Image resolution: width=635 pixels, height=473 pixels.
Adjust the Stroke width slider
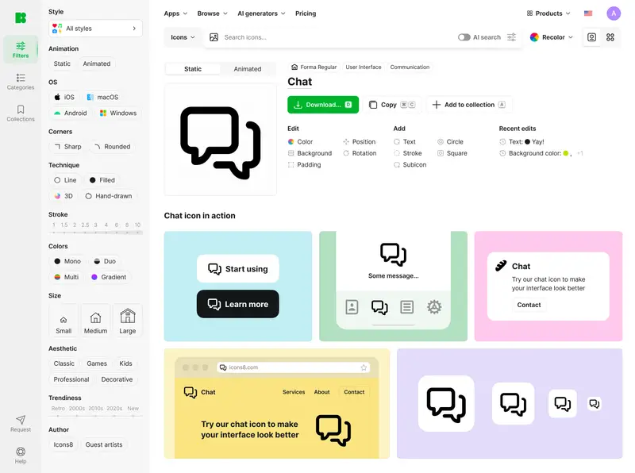[x=95, y=232]
